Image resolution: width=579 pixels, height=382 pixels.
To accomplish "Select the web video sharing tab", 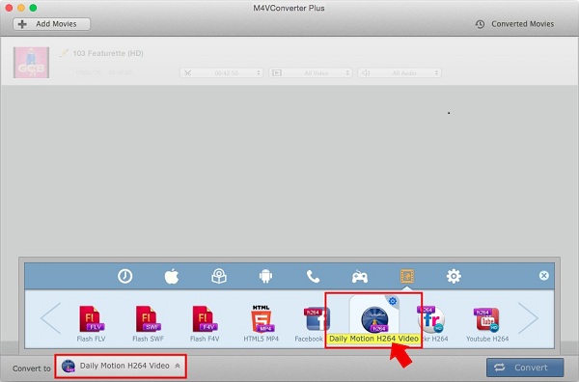I will coord(407,276).
